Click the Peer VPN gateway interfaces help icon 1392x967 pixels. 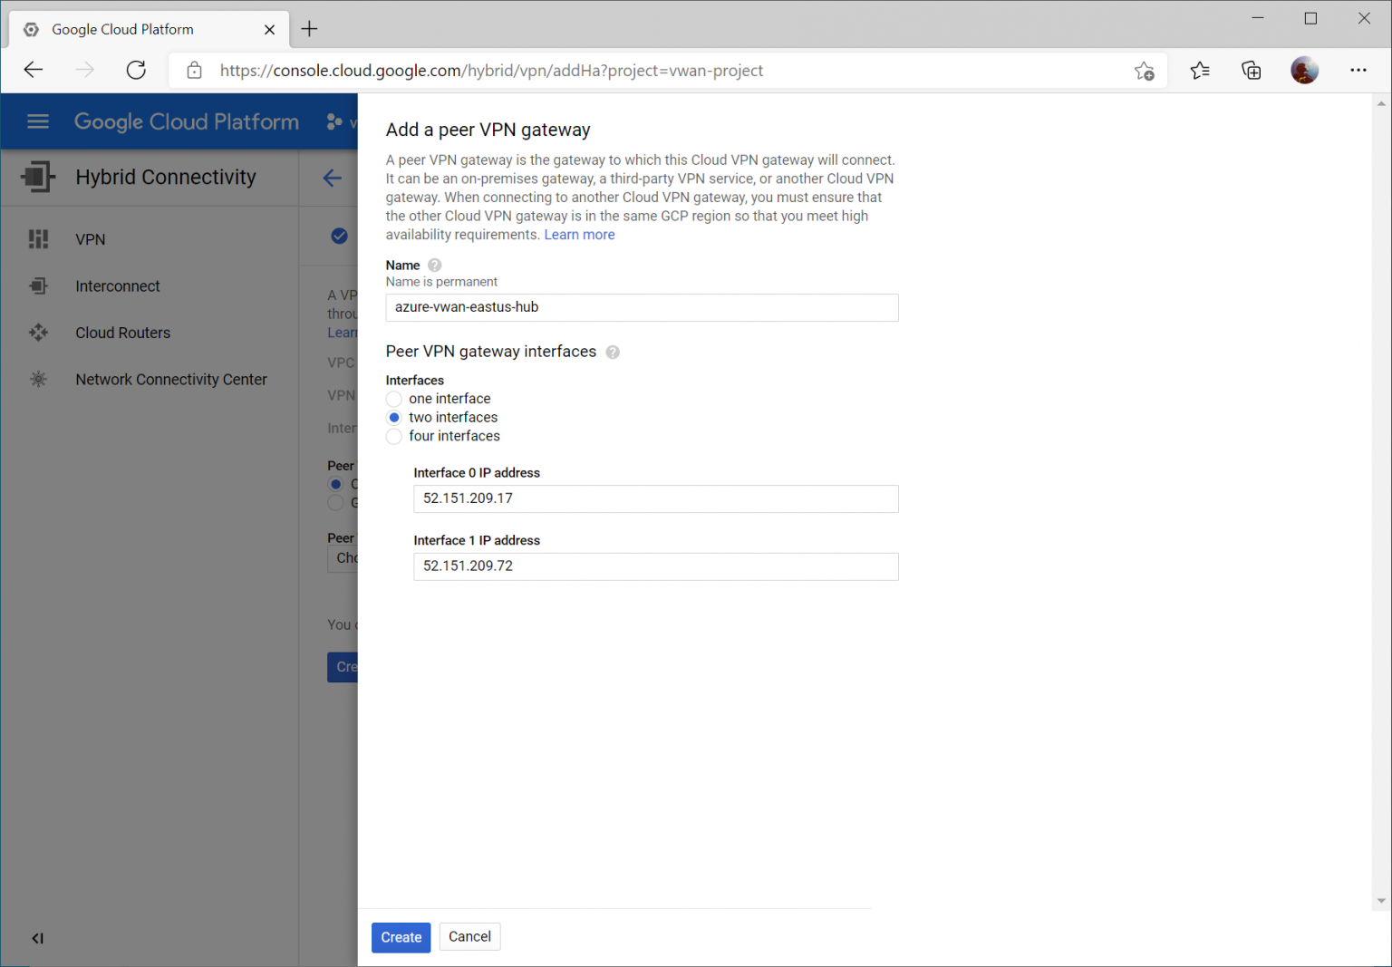[x=613, y=352]
